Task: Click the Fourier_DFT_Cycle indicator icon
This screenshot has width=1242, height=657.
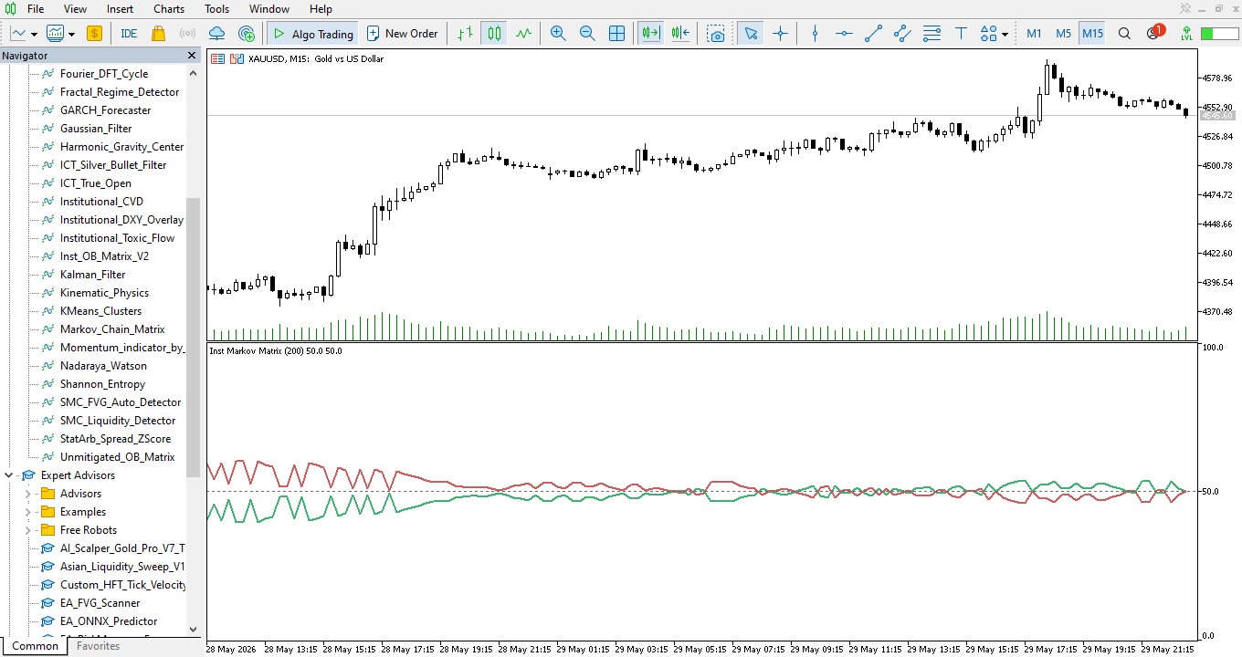Action: [x=48, y=74]
